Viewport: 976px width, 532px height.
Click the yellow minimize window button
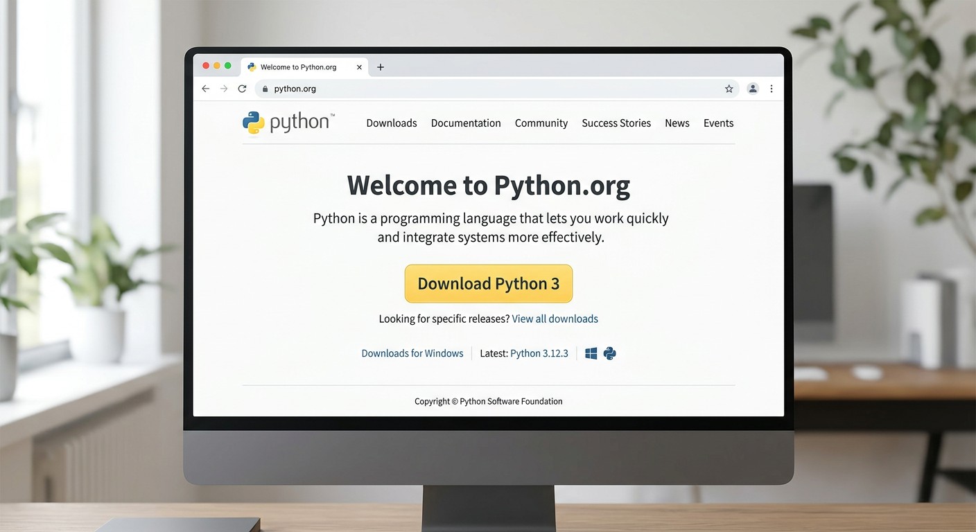click(217, 66)
